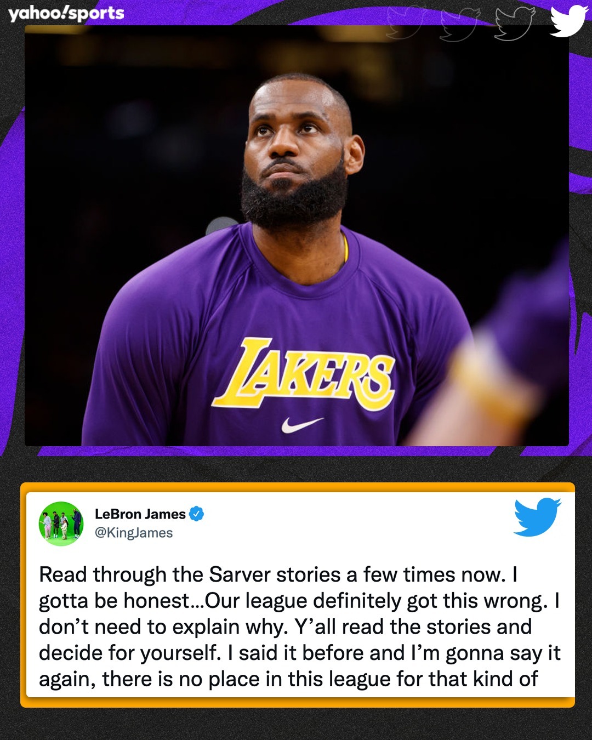The height and width of the screenshot is (740, 592).
Task: Click the LeBron James display name
Action: pyautogui.click(x=140, y=514)
